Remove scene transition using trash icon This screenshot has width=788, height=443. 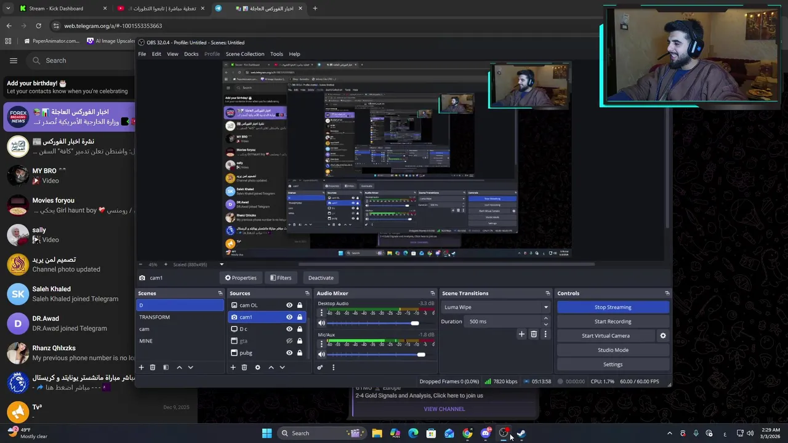pos(534,334)
